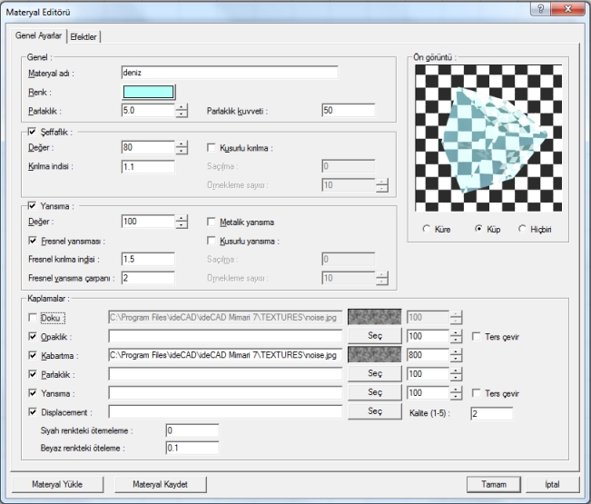The height and width of the screenshot is (504, 591).
Task: Click the material preview image
Action: click(x=488, y=138)
